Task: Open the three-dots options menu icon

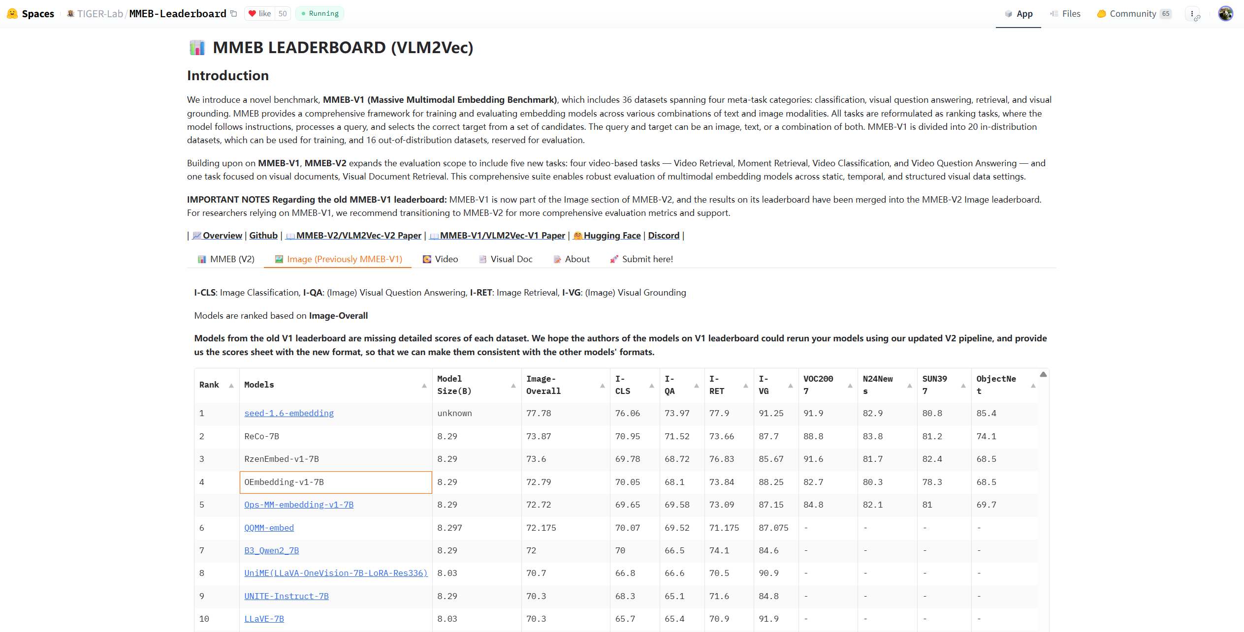Action: point(1192,14)
